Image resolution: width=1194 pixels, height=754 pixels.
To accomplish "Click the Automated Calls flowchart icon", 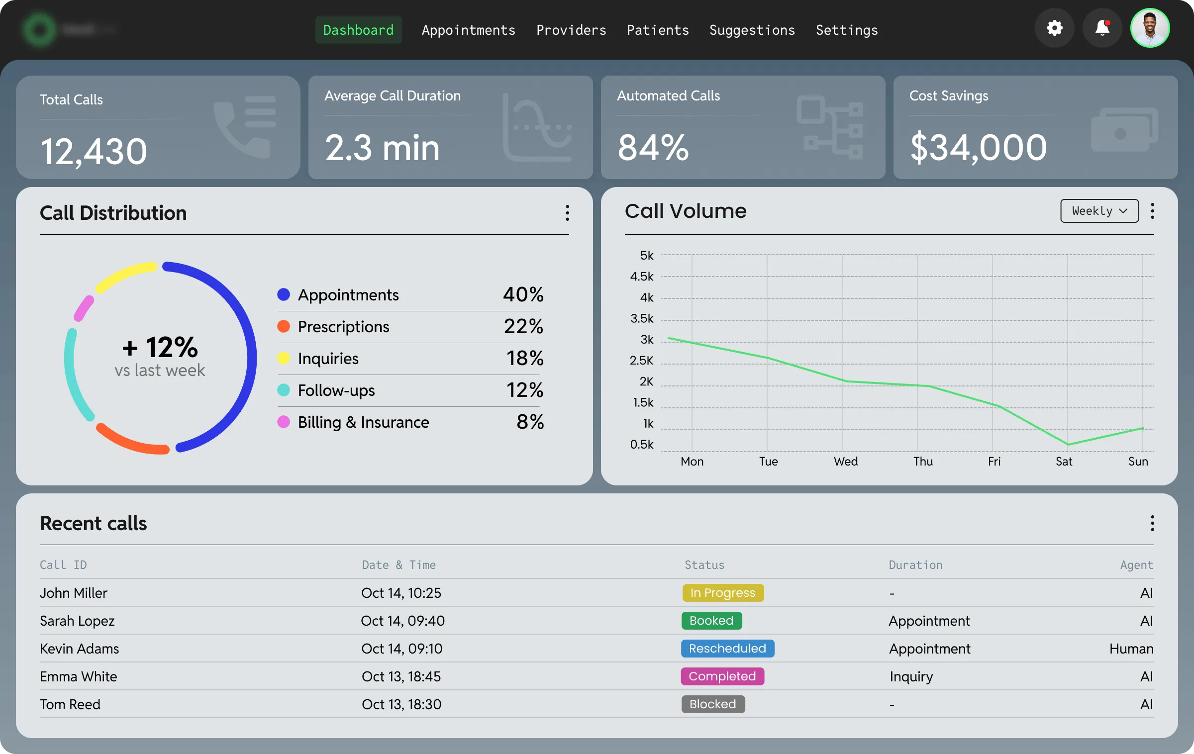I will [x=830, y=127].
